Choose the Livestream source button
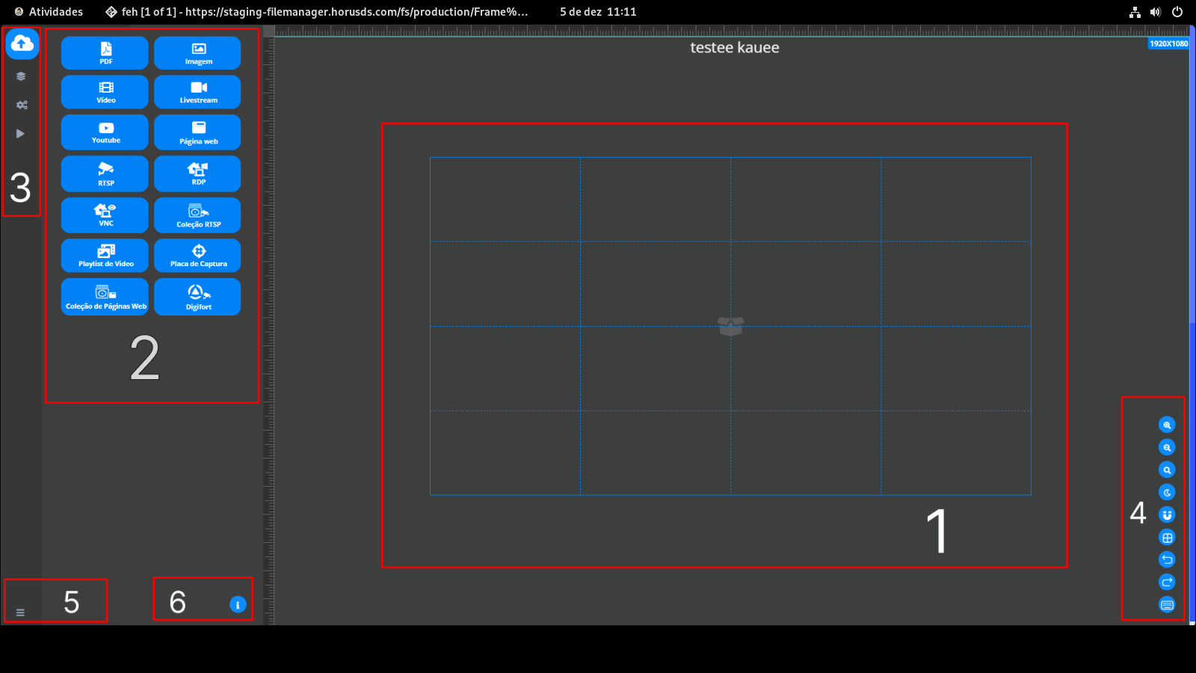Viewport: 1196px width, 673px height. (198, 92)
